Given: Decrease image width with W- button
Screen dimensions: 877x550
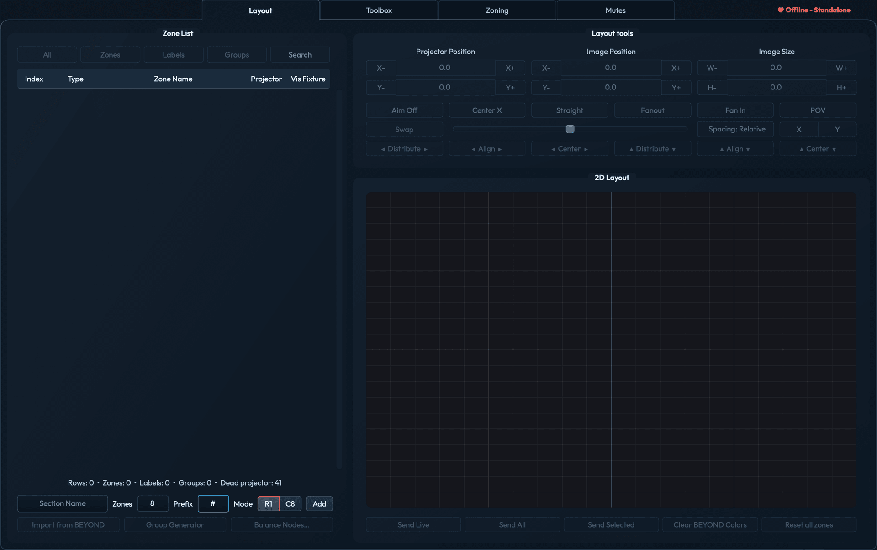Looking at the screenshot, I should pos(712,68).
